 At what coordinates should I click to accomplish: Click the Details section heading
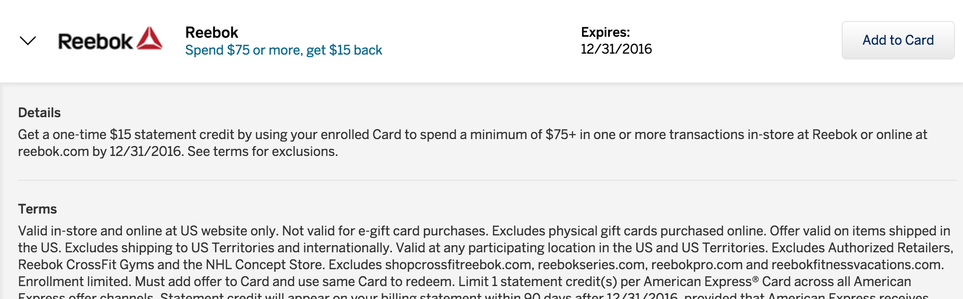(39, 113)
